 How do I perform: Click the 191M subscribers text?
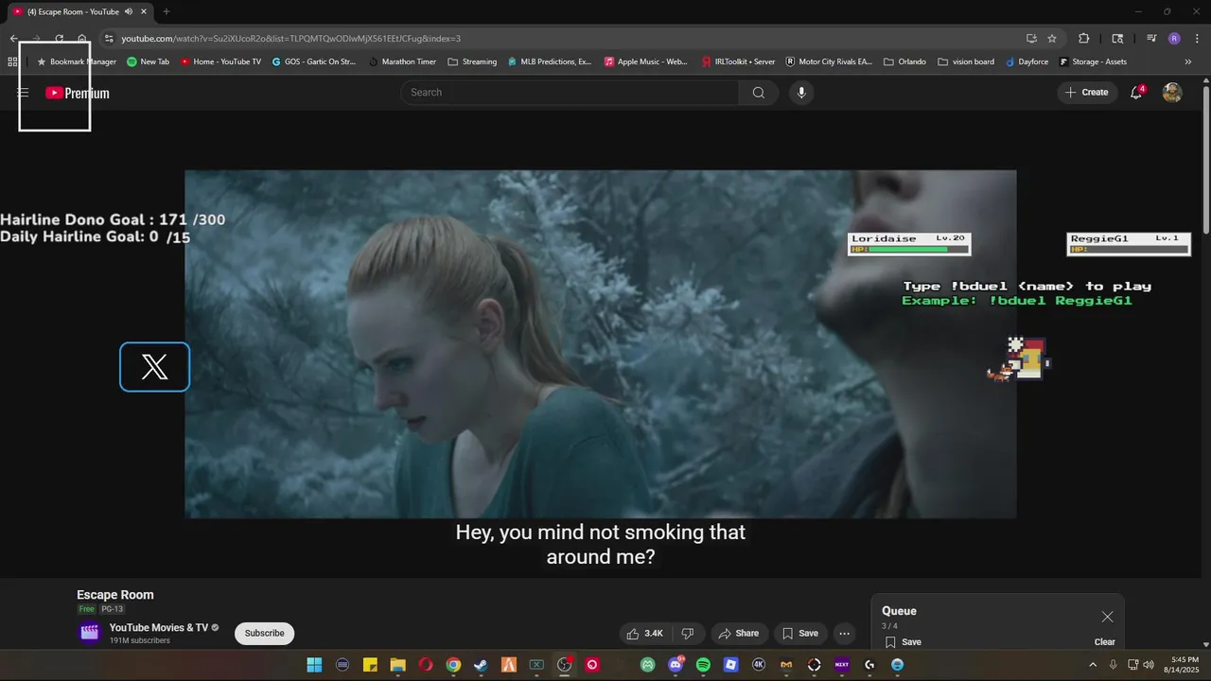[140, 641]
